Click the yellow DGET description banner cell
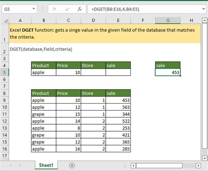The height and width of the screenshot is (171, 208). tap(105, 34)
